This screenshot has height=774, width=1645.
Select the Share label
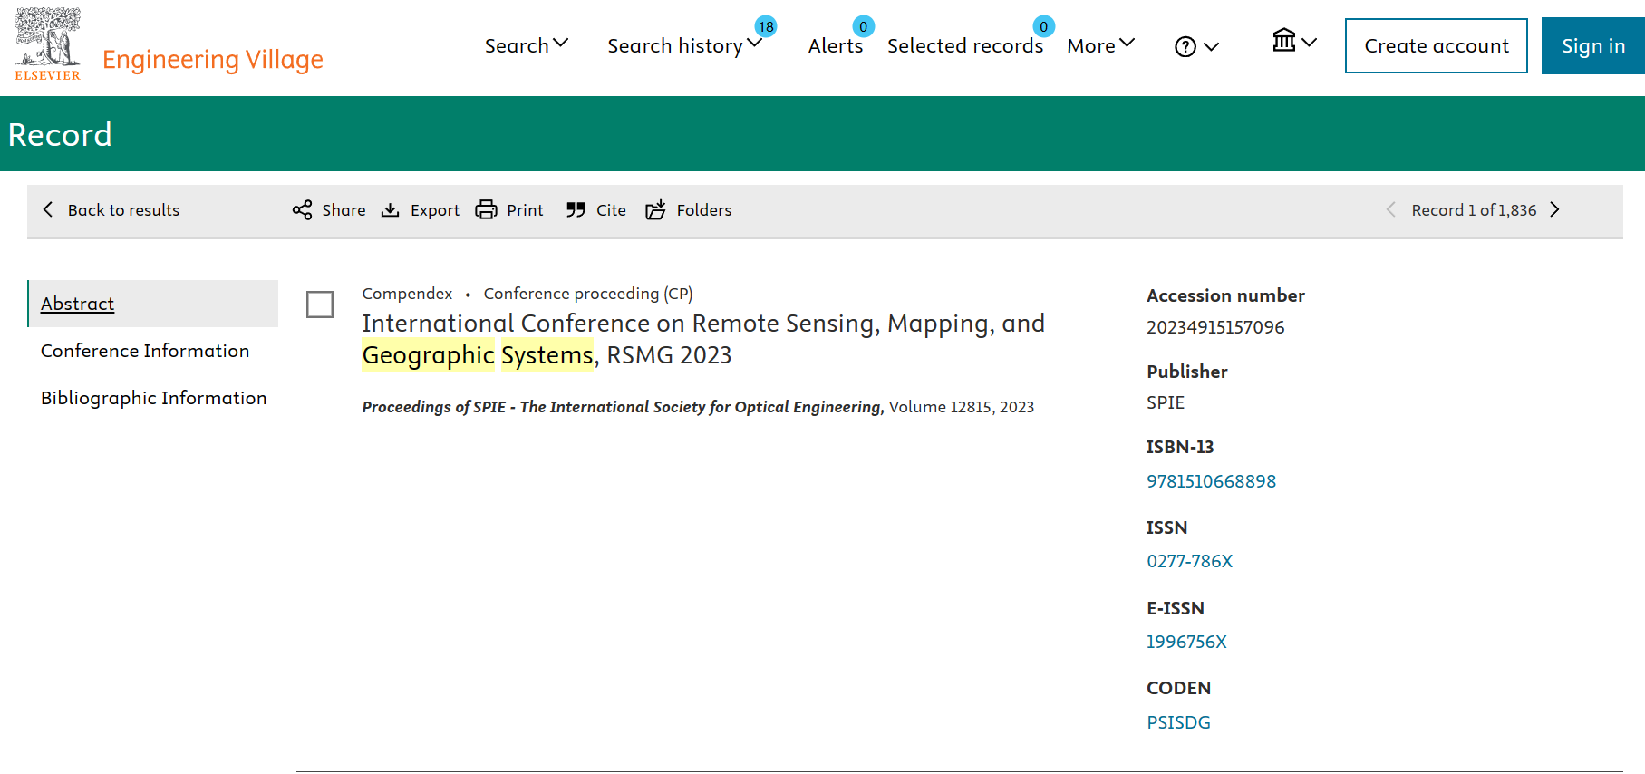(344, 210)
